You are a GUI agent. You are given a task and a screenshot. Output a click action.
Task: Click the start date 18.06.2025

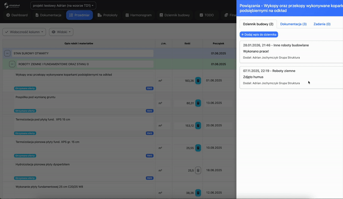214,170
